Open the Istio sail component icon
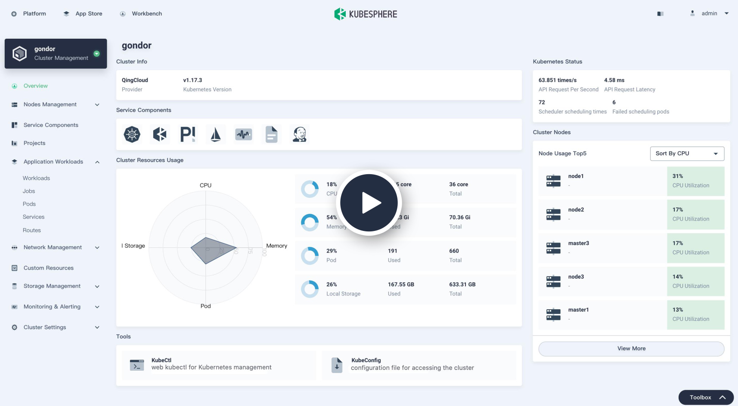Image resolution: width=738 pixels, height=406 pixels. pyautogui.click(x=215, y=135)
